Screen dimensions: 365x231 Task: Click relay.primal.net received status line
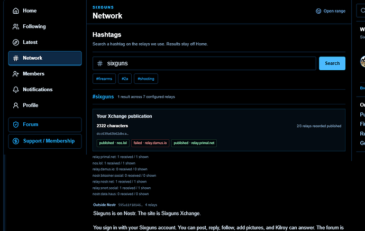(x=121, y=157)
